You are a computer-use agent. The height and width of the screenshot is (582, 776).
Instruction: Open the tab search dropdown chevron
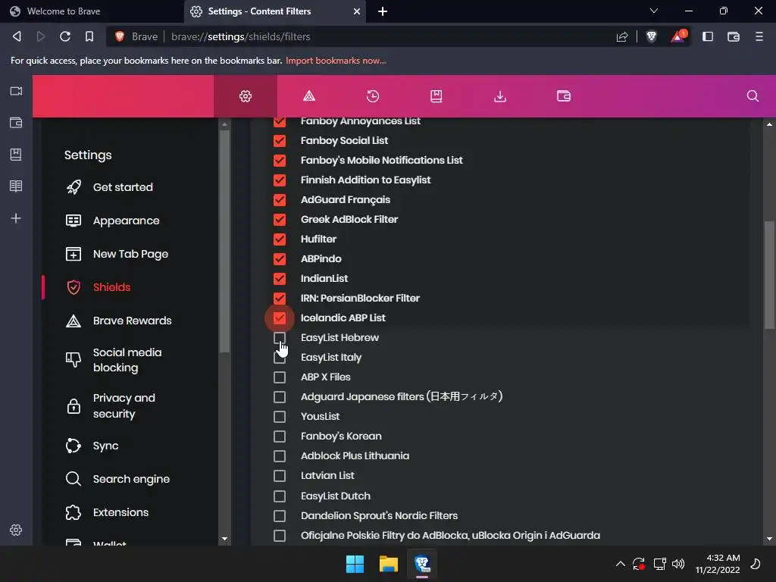654,11
